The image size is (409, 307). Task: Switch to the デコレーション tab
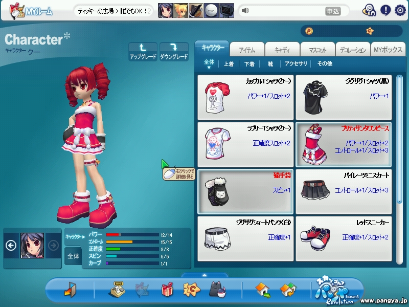tap(353, 50)
